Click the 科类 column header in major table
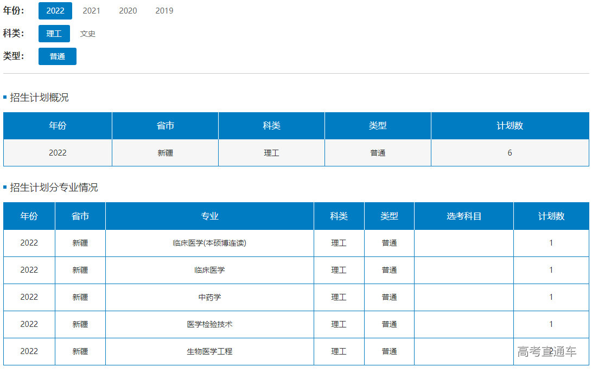This screenshot has height=373, width=592. 339,216
